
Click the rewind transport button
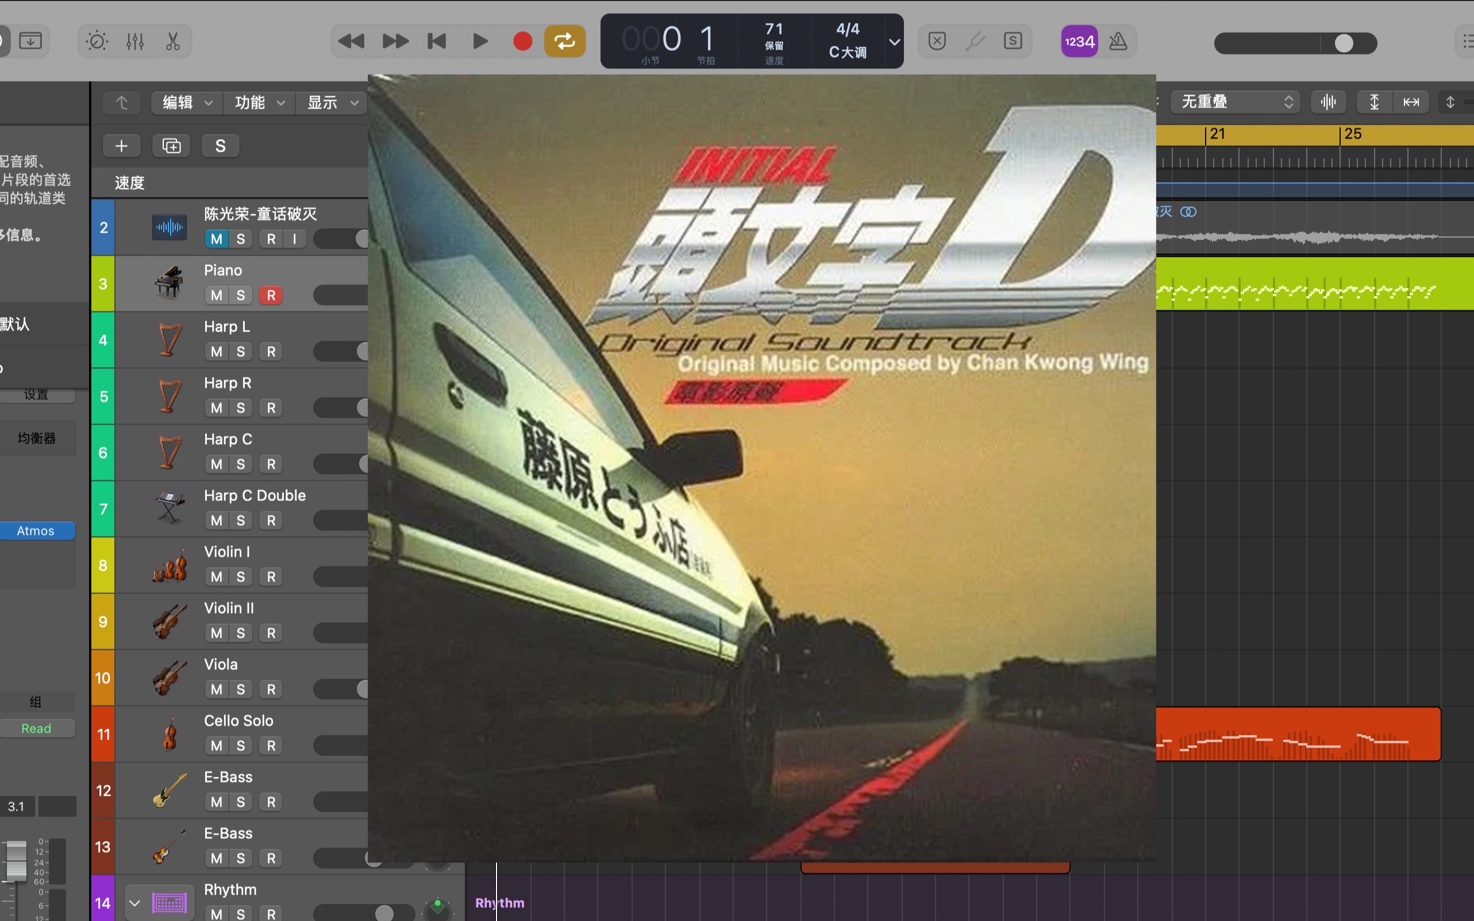coord(351,41)
